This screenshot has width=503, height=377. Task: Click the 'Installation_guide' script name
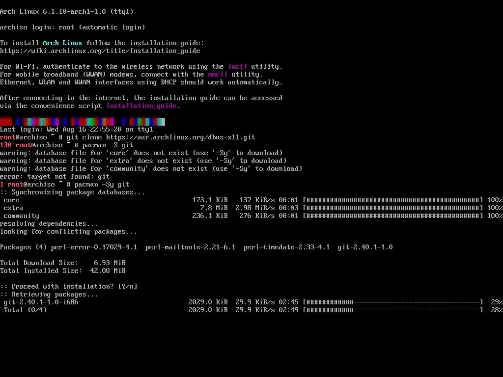click(141, 106)
